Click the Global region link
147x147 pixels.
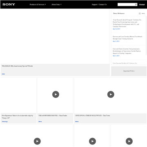point(142,4)
